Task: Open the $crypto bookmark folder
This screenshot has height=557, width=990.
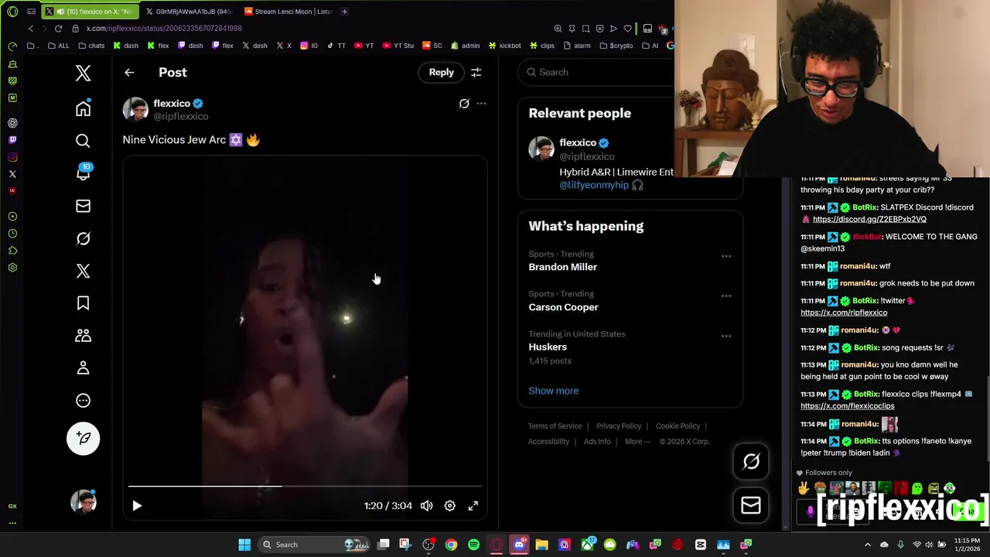Action: (x=615, y=46)
